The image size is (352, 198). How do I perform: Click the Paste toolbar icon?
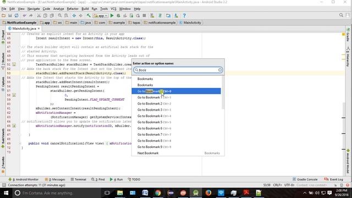pos(52,15)
